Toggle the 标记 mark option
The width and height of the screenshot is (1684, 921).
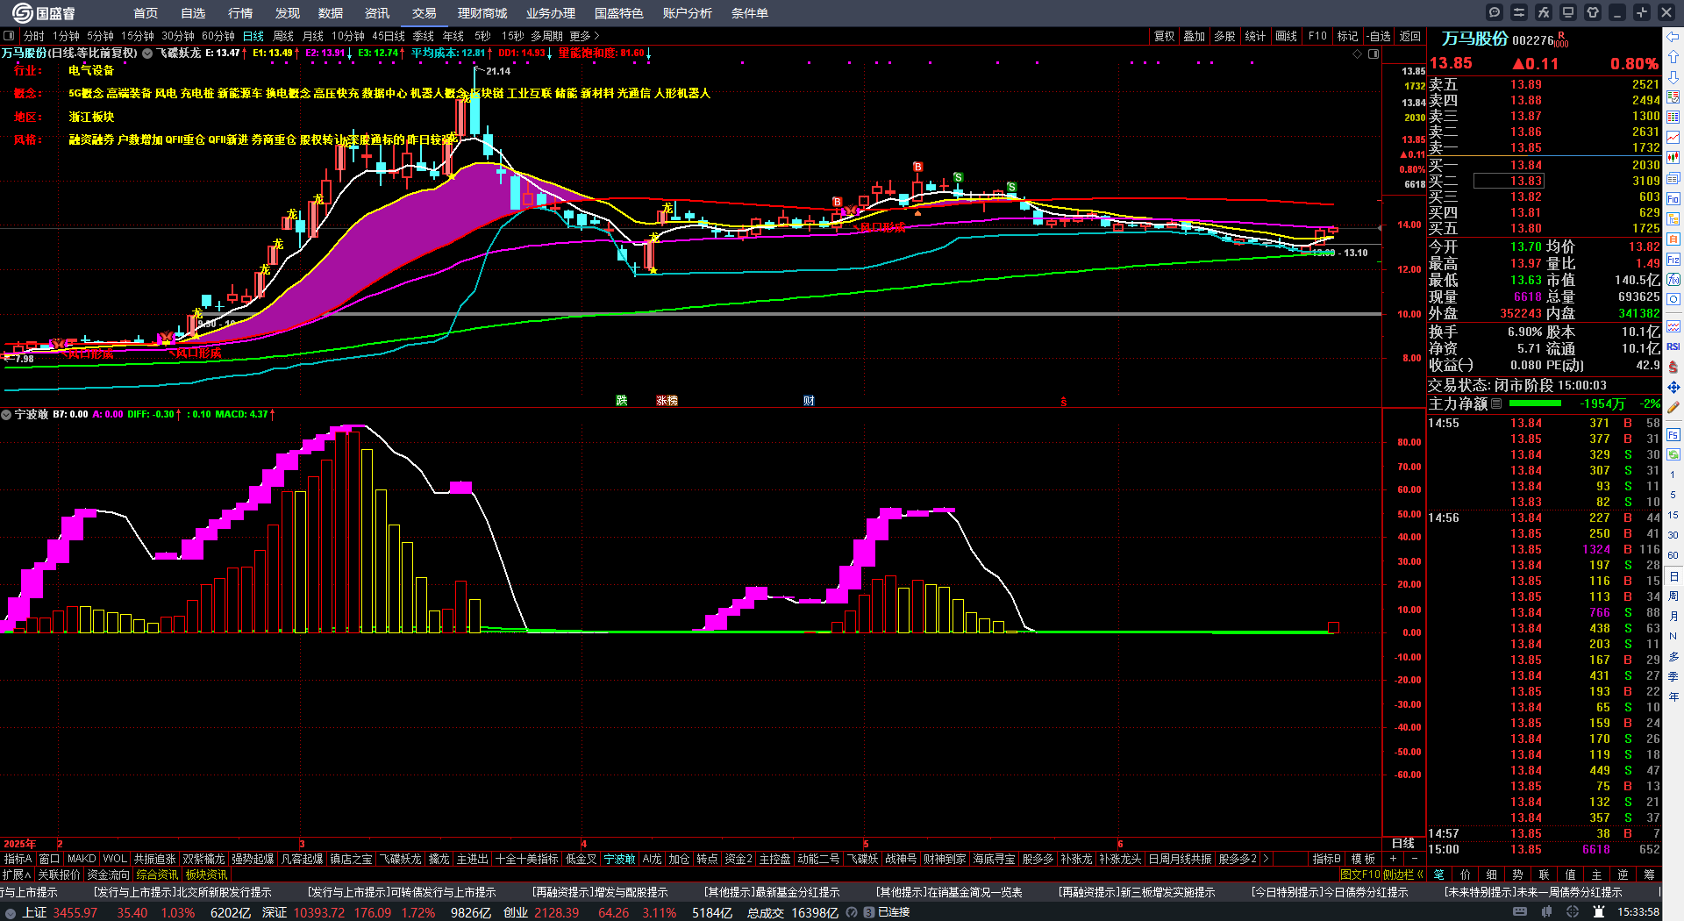[1347, 36]
